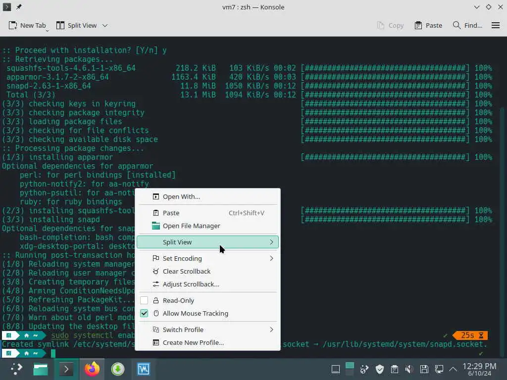Enable the Read-Only checkbox

pos(144,300)
